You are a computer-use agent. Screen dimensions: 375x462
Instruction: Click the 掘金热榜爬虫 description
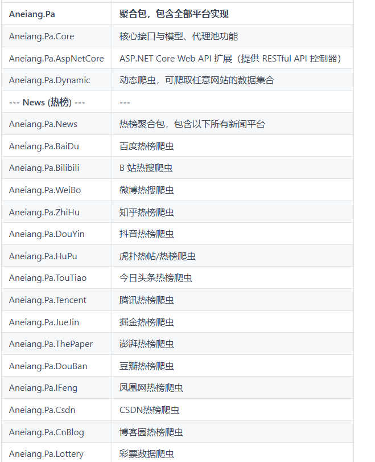tap(147, 322)
